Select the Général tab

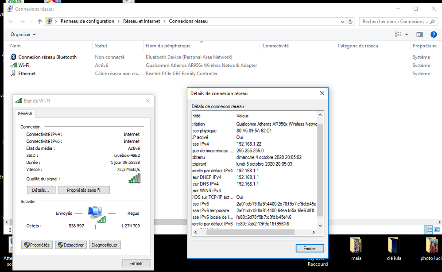pyautogui.click(x=25, y=113)
